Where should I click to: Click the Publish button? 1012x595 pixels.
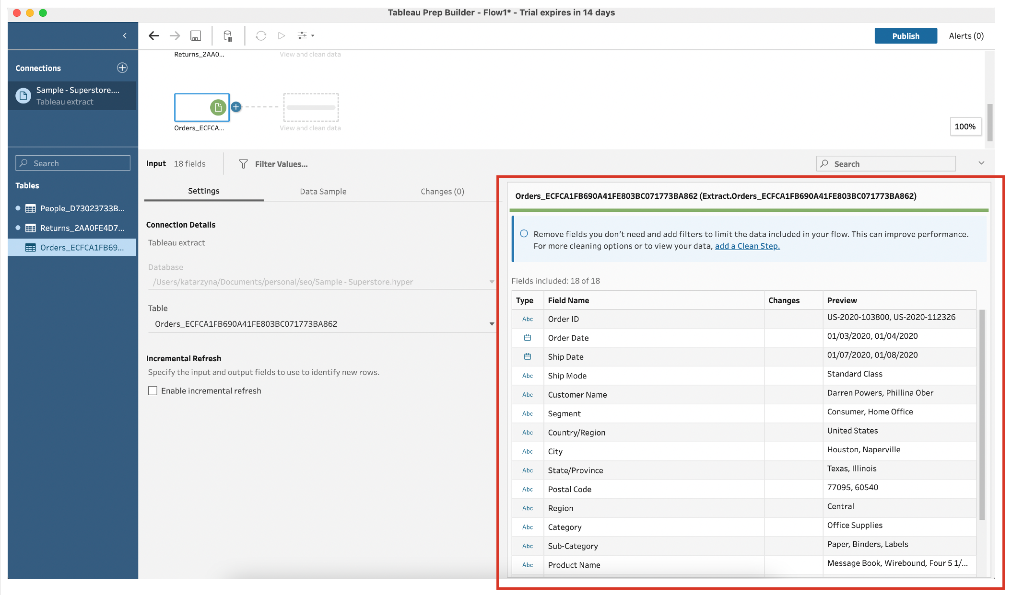point(906,36)
